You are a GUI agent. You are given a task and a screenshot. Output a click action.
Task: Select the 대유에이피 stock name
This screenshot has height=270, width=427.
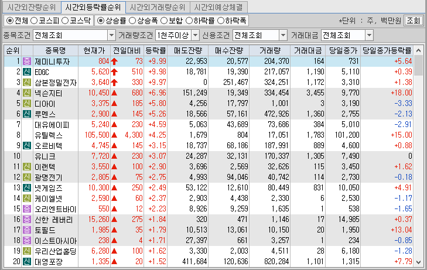pos(52,125)
